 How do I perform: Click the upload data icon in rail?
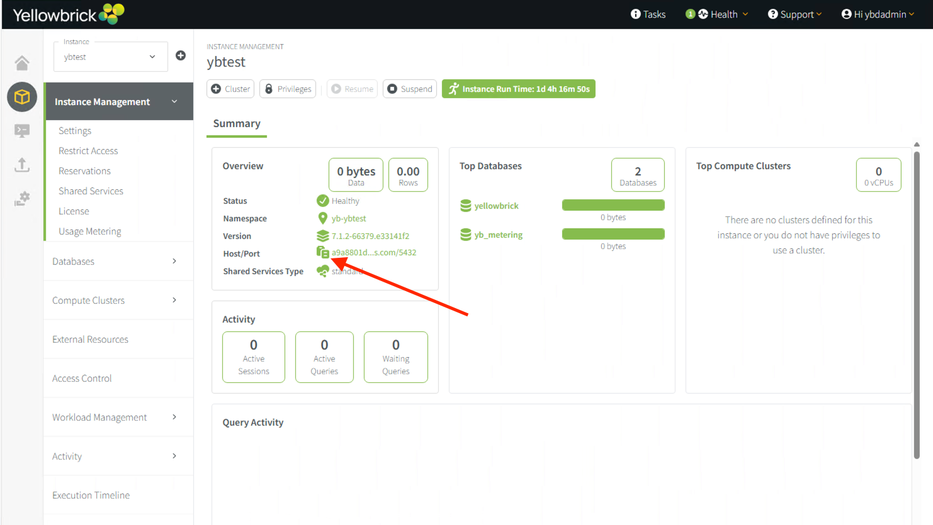click(x=22, y=165)
